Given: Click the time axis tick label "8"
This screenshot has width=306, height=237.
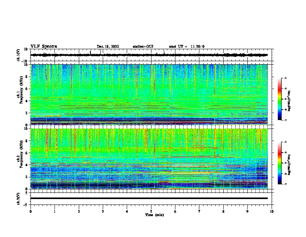Looking at the screenshot, I should [223, 211].
